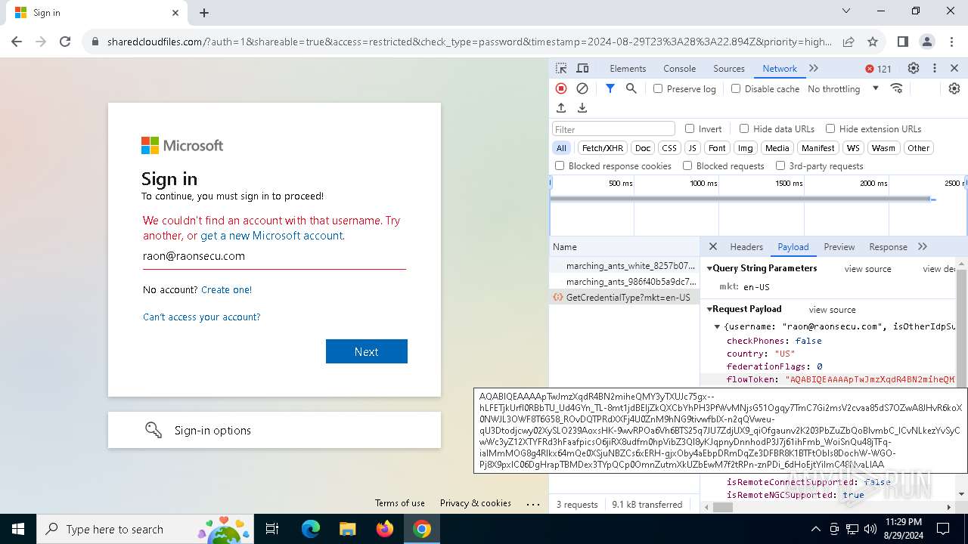Close the Sign in tab
Viewport: 968px width, 544px height.
pos(175,13)
